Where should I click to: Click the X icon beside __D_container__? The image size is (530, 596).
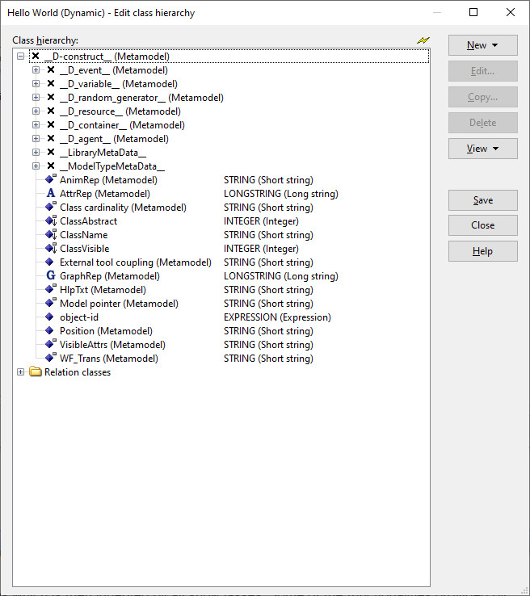[x=51, y=124]
